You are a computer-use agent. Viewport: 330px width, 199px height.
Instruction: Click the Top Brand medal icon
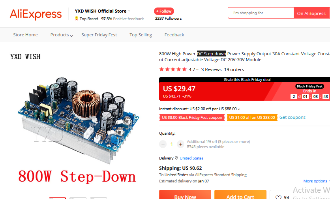coord(77,19)
